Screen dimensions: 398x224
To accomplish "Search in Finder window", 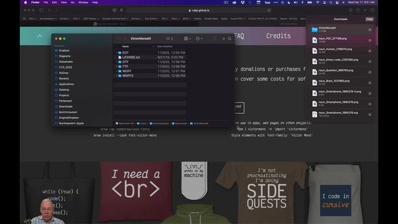I will 229,39.
